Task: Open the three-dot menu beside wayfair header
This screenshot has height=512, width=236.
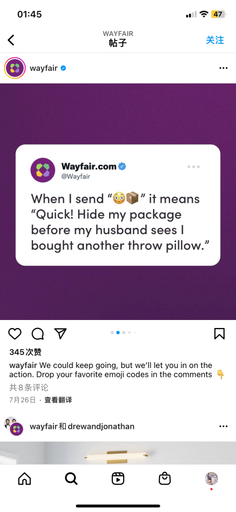Action: 224,68
